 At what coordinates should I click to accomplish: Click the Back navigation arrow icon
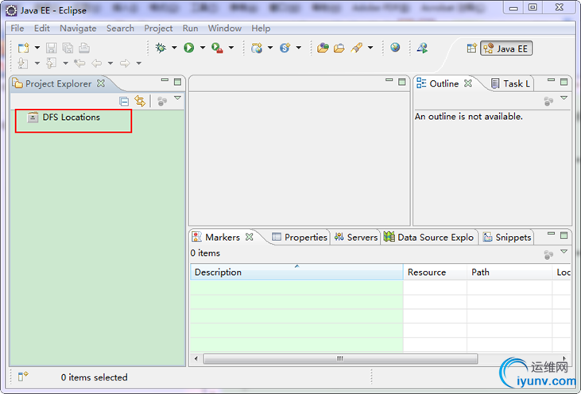[x=96, y=64]
